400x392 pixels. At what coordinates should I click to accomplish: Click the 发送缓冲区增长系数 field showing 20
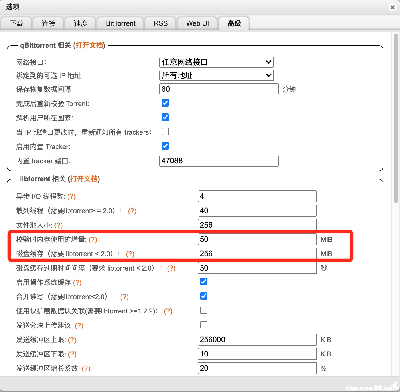coord(257,368)
